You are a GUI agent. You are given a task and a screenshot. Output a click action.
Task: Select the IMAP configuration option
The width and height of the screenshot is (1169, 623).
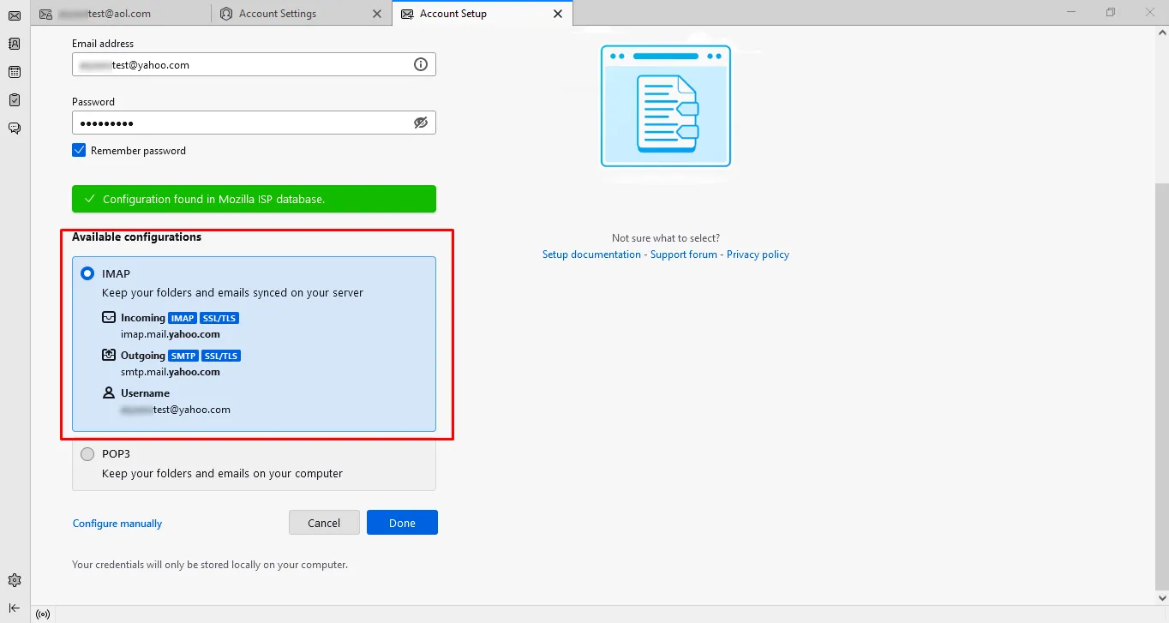pyautogui.click(x=87, y=274)
